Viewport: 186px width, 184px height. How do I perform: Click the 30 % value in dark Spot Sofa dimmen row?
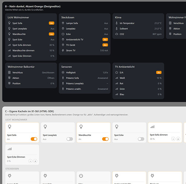(x=52, y=45)
